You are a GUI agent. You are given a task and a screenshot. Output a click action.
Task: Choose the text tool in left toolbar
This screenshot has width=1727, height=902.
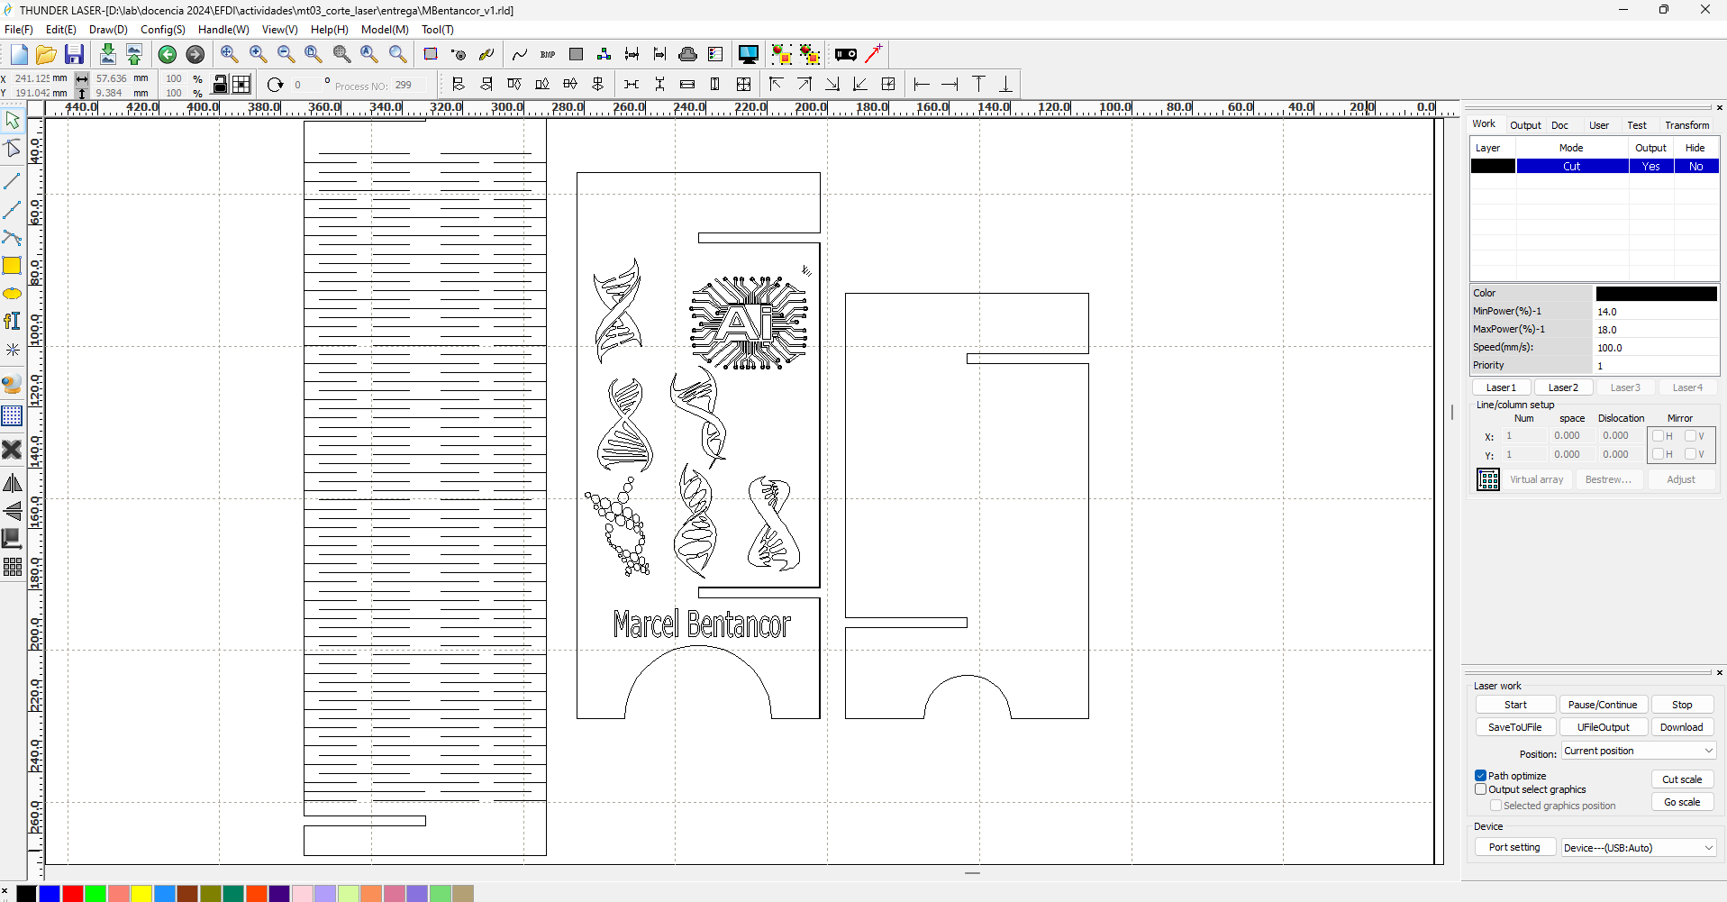pyautogui.click(x=12, y=322)
